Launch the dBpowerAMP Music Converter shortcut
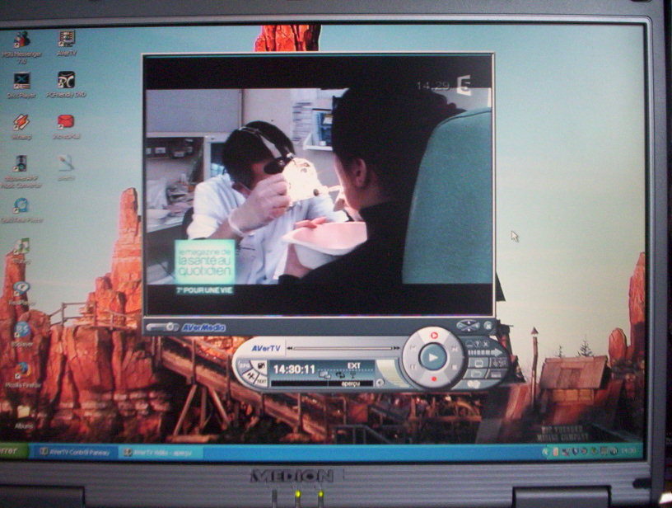 click(21, 172)
